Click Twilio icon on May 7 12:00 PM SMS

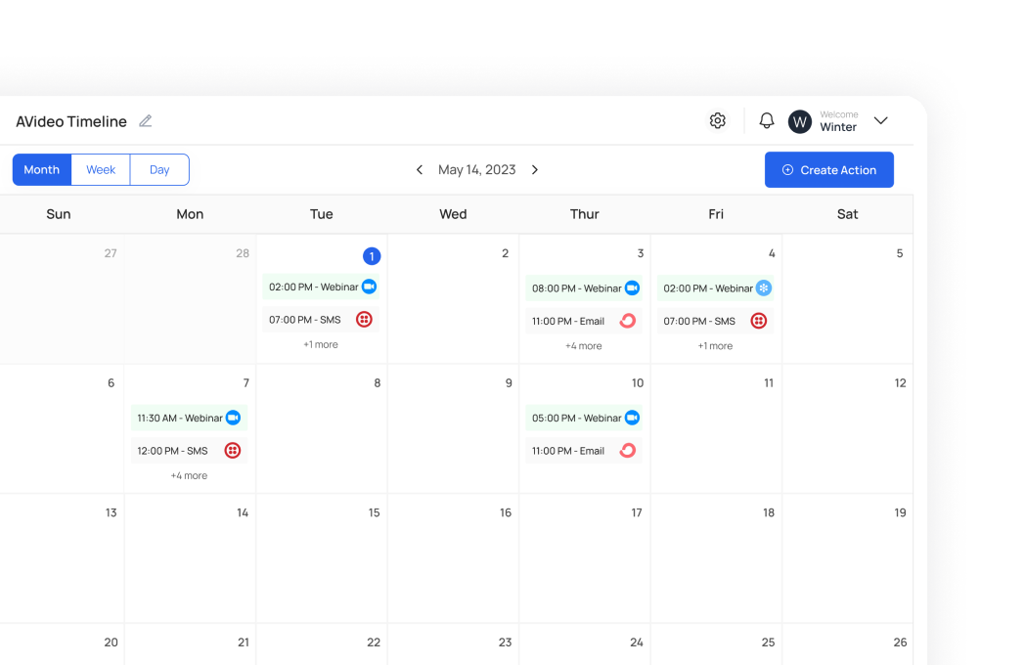click(232, 451)
